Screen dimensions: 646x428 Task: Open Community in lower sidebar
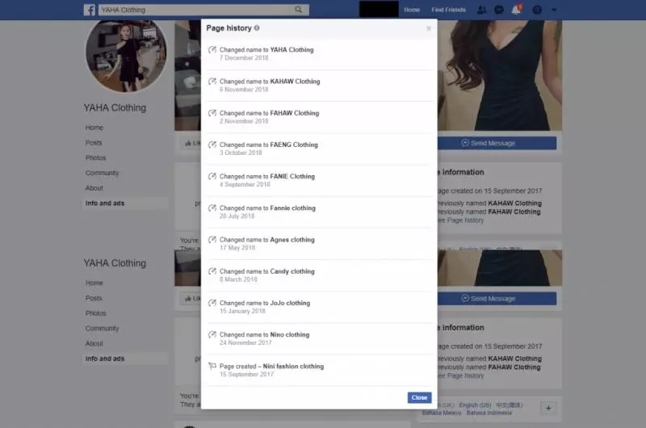point(103,329)
